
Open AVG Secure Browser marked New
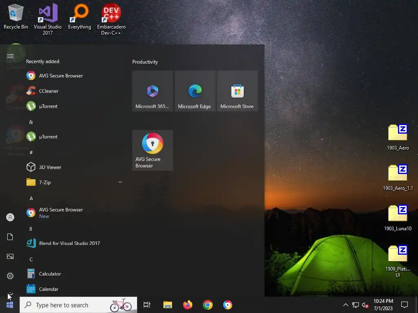pyautogui.click(x=75, y=213)
